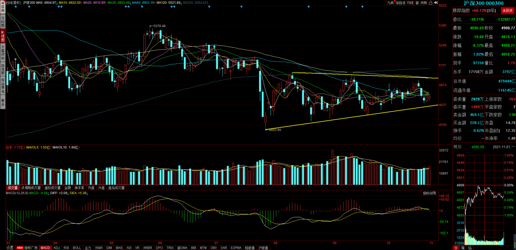
Task: Click 设置 at the bottom left
Action: point(10,248)
